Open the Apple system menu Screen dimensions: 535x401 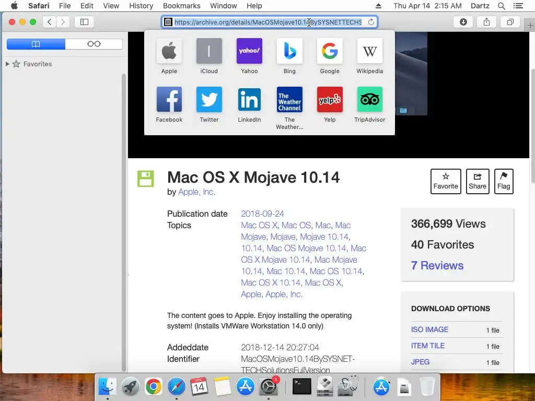[x=14, y=6]
